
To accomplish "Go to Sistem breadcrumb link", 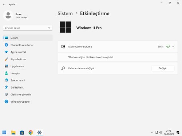I will 65,13.
